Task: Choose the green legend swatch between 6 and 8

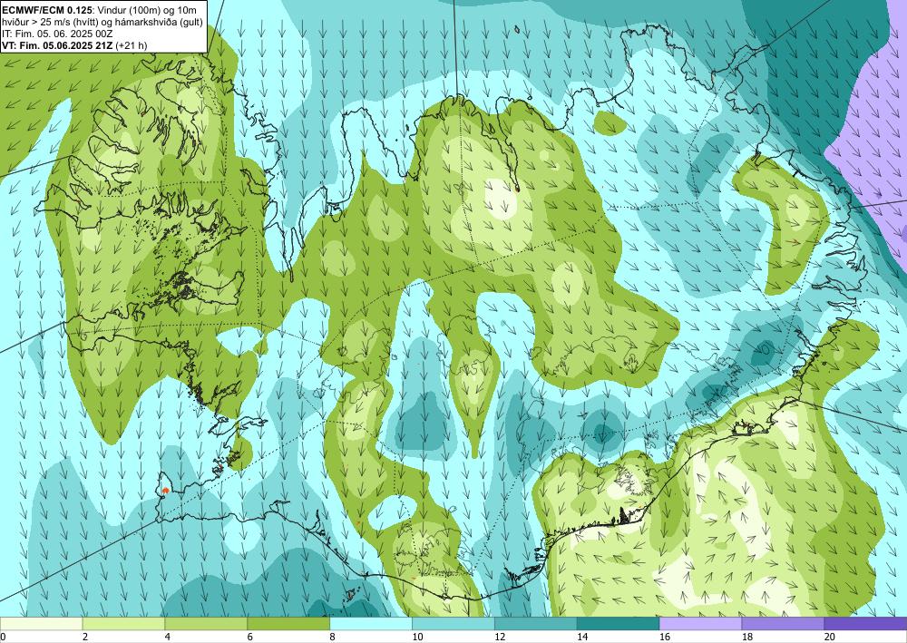Action: click(x=288, y=624)
